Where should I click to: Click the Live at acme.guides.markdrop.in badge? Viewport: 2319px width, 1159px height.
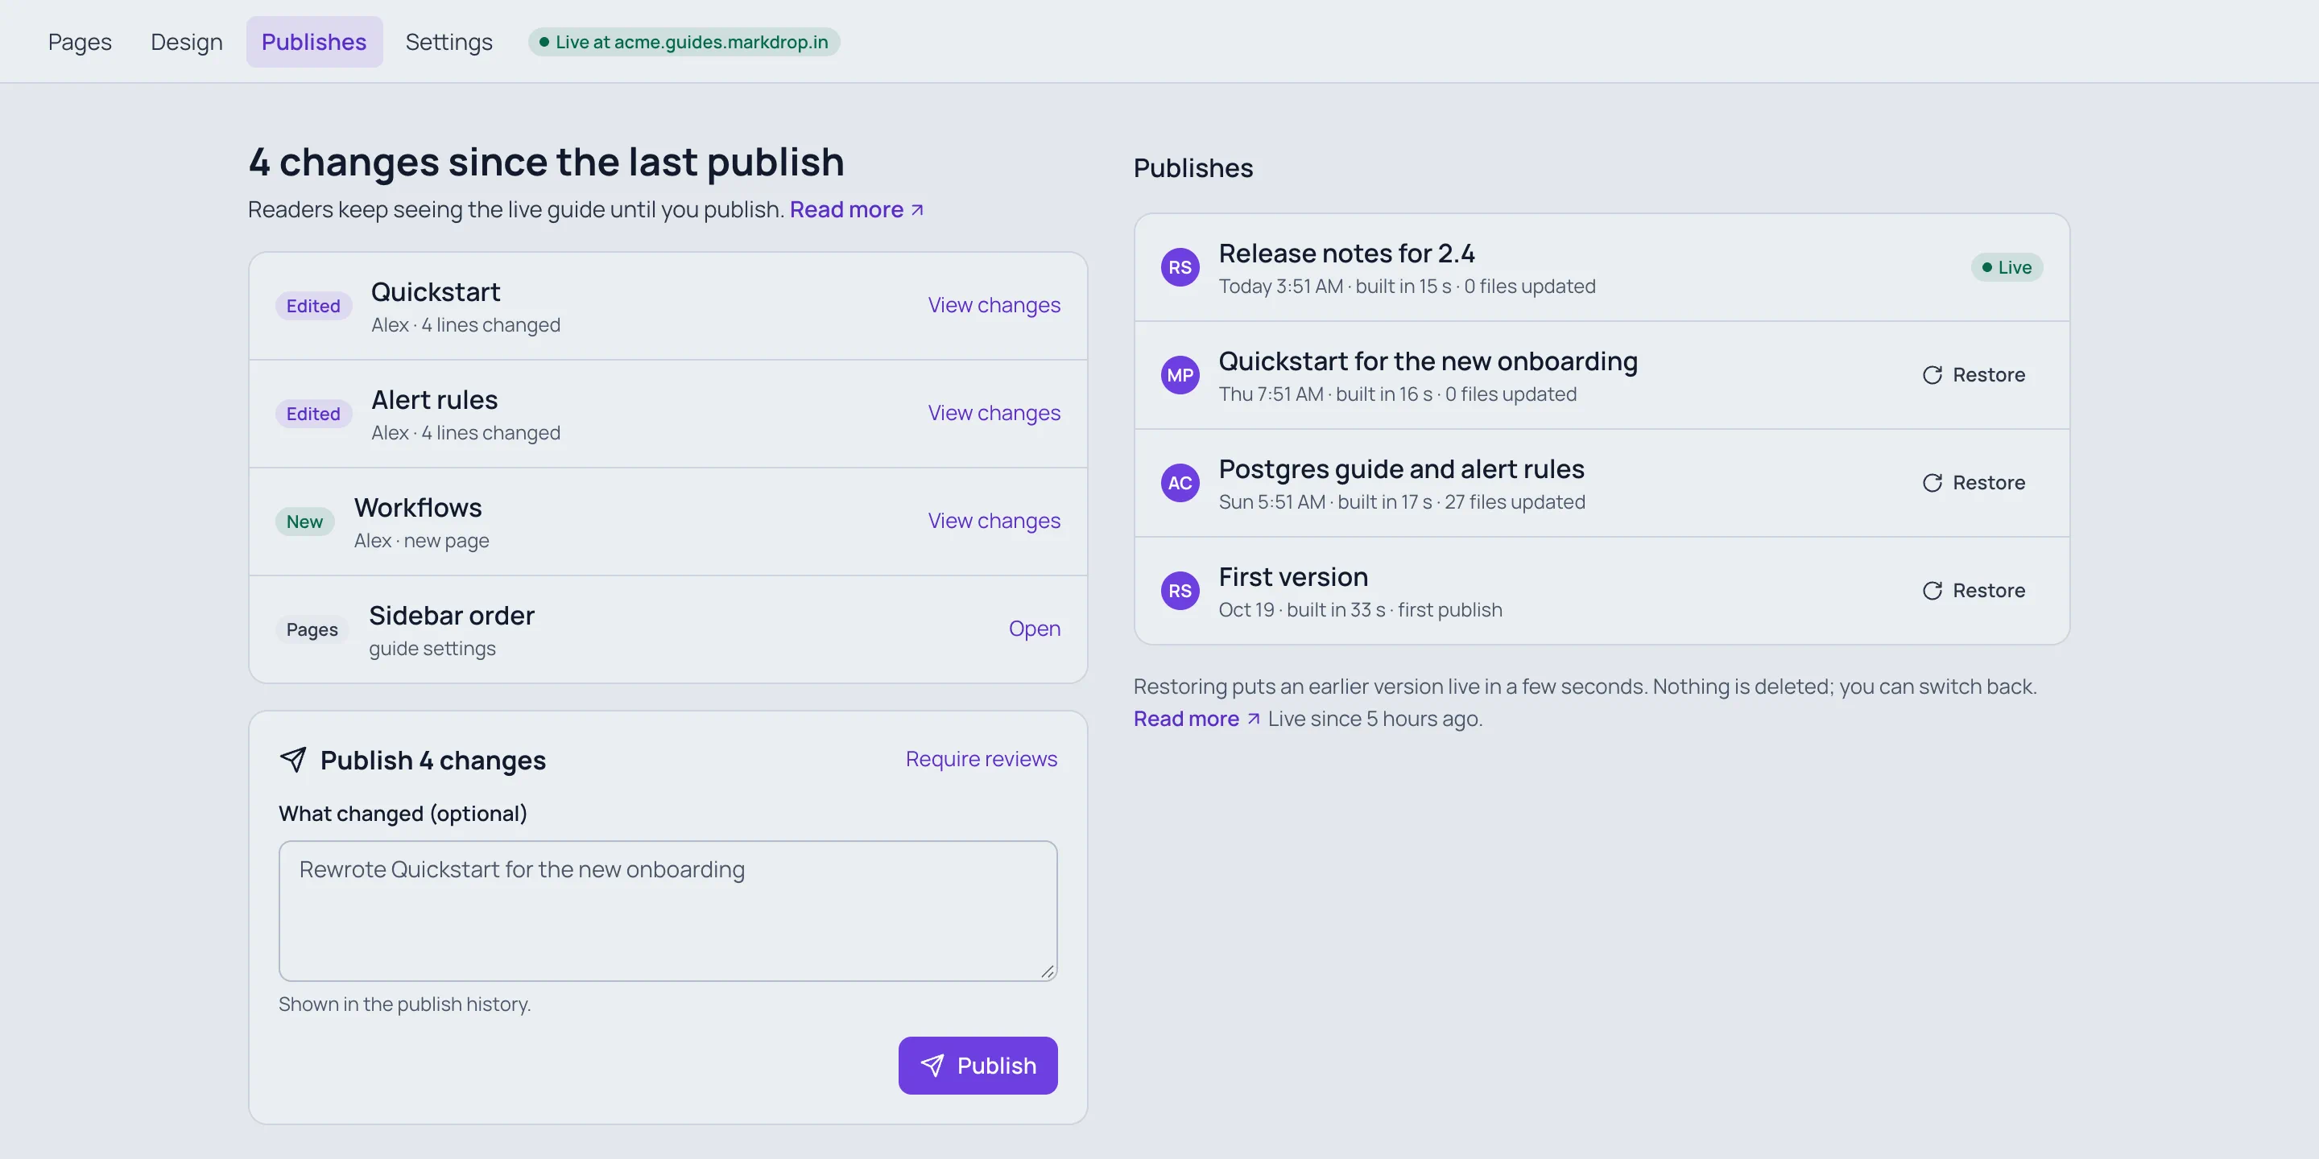(x=684, y=41)
